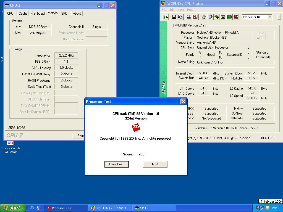This screenshot has height=212, width=283.
Task: Click the Messenger icon in quick launch
Action: tap(38, 208)
